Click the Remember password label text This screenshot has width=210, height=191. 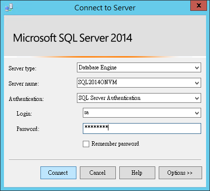coord(115,144)
